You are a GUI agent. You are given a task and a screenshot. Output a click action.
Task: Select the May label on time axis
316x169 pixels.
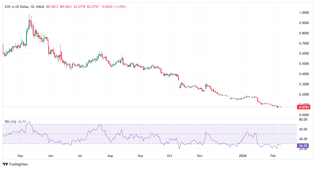[20, 156]
